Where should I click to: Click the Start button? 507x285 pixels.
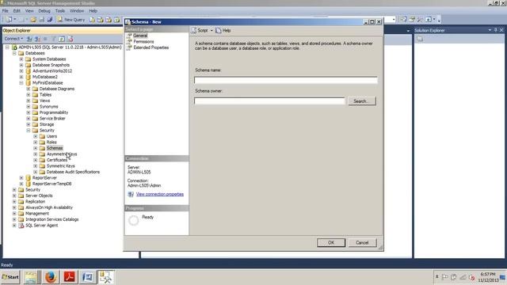[x=10, y=277]
